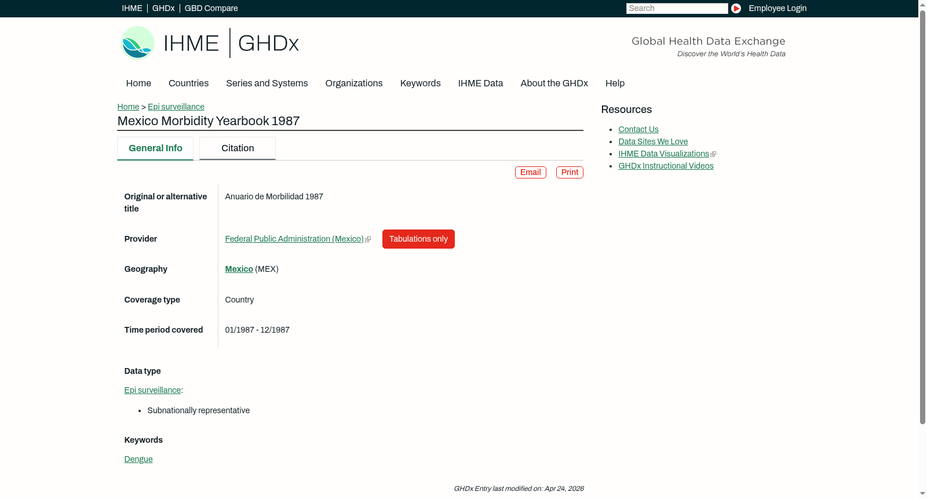The image size is (927, 499).
Task: Go to Home in the main menu
Action: 138,83
